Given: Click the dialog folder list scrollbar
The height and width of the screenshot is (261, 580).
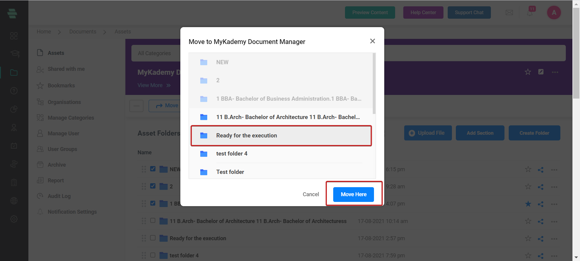Looking at the screenshot, I should pyautogui.click(x=374, y=83).
